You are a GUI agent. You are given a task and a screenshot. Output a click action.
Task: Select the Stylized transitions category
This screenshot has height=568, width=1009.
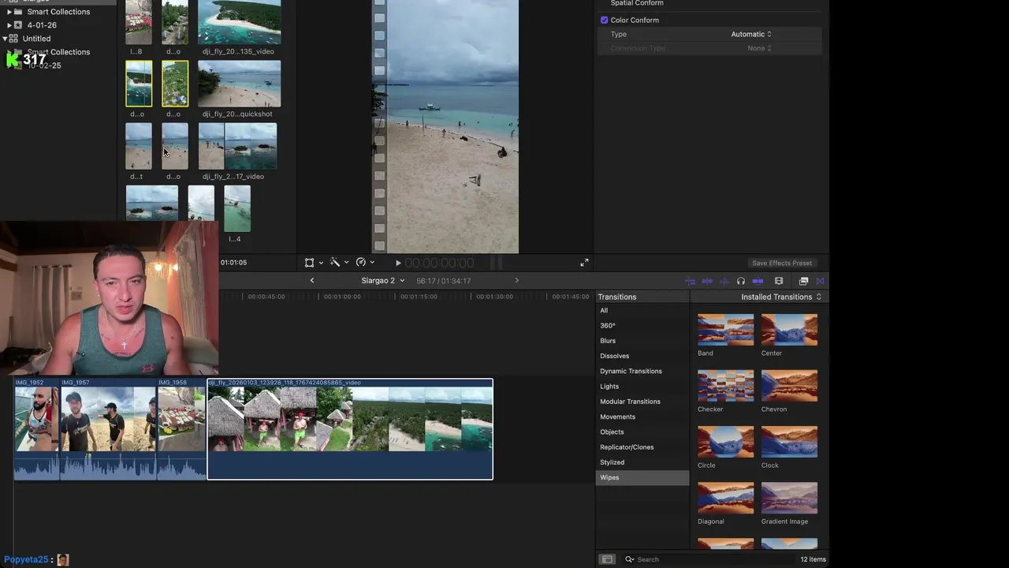[642, 462]
